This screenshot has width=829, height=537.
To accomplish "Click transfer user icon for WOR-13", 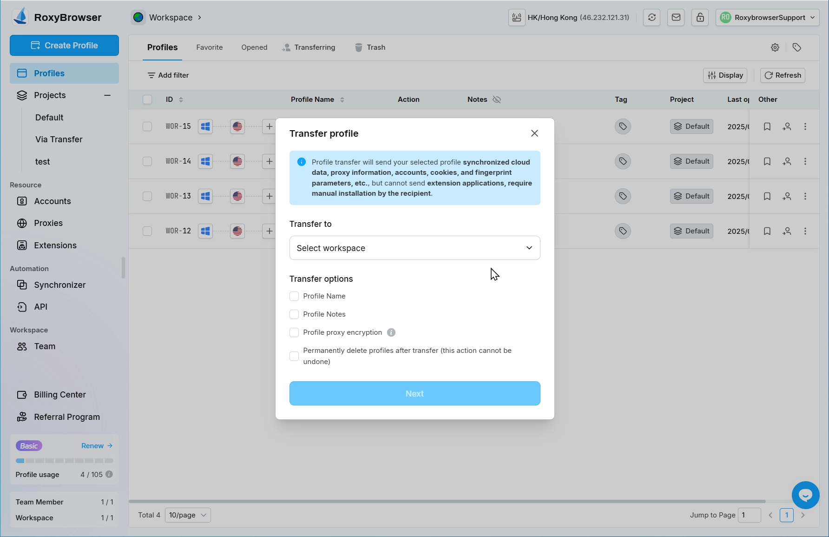I will click(x=787, y=196).
